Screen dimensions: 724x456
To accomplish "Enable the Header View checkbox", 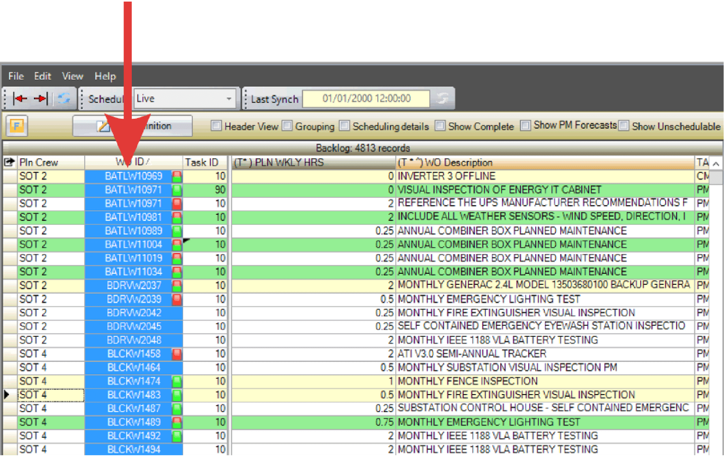I will (216, 126).
